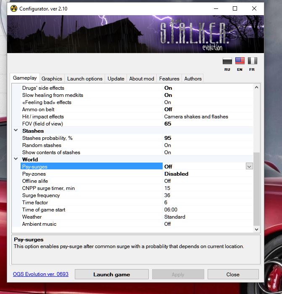Viewport: 282px width, 294px height.
Task: Select the English US flag
Action: [240, 61]
